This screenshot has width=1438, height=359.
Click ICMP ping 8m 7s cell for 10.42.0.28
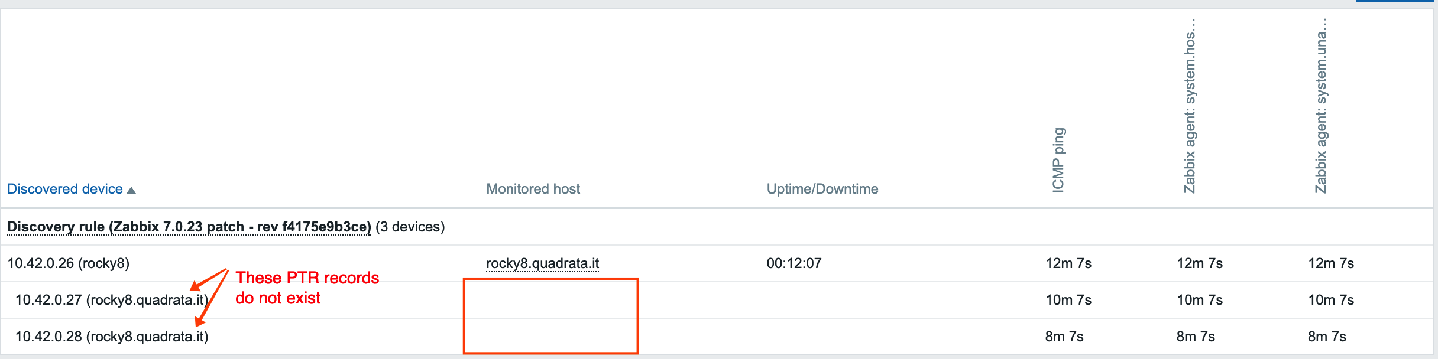1064,337
